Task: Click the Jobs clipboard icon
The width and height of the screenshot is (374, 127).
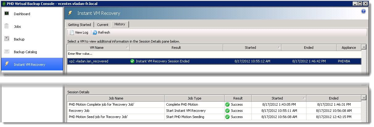Action: click(x=6, y=26)
